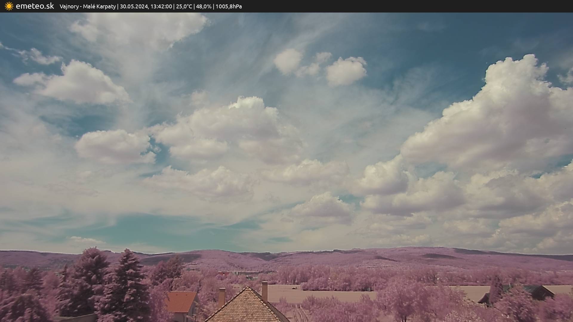This screenshot has height=322, width=573.
Task: Click the 13:42:00 timestamp
Action: pos(161,7)
